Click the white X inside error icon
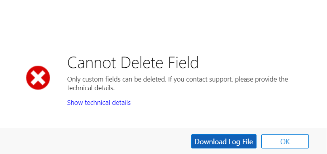The image size is (327, 154). 38,78
